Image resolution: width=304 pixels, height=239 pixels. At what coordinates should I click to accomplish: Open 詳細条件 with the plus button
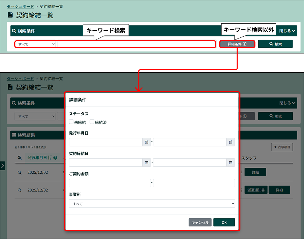click(x=237, y=44)
